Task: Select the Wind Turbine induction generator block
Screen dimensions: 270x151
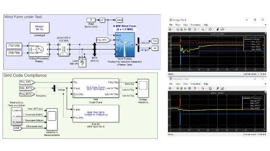Action: tap(125, 45)
